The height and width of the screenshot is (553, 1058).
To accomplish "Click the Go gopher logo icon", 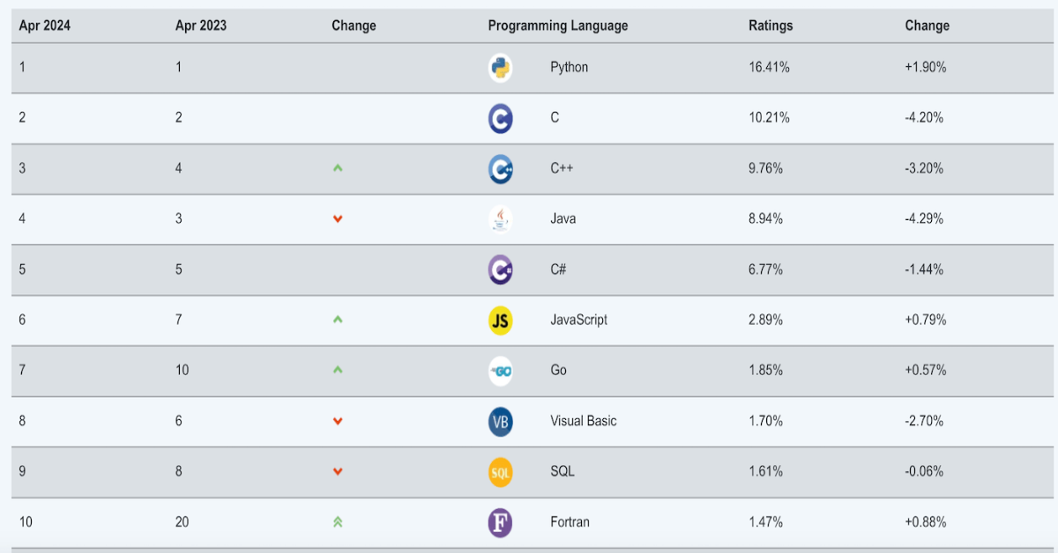I will tap(500, 371).
